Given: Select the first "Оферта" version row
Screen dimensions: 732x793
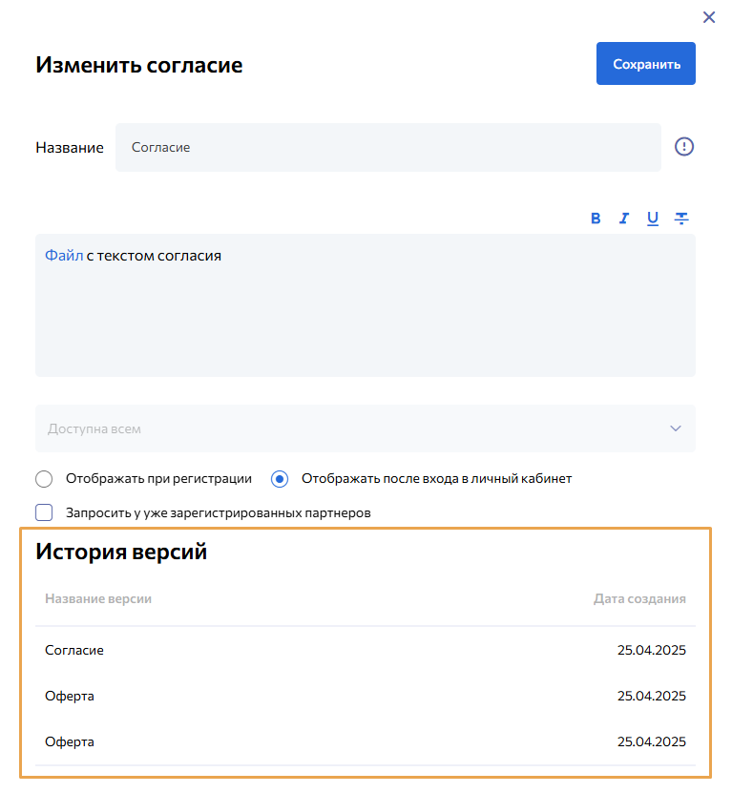Looking at the screenshot, I should click(365, 696).
